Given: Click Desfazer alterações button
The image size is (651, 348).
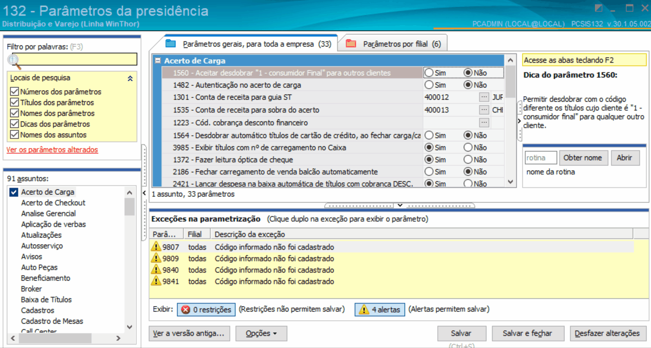Looking at the screenshot, I should [607, 334].
